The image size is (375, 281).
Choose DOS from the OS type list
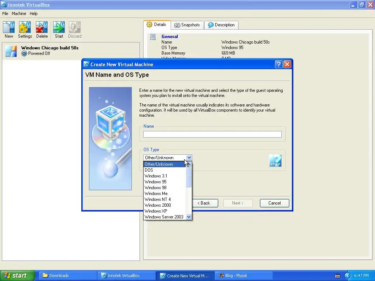(164, 170)
